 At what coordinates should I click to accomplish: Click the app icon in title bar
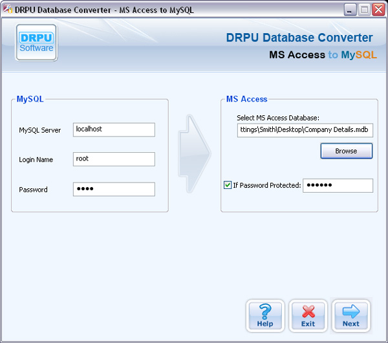(x=7, y=10)
